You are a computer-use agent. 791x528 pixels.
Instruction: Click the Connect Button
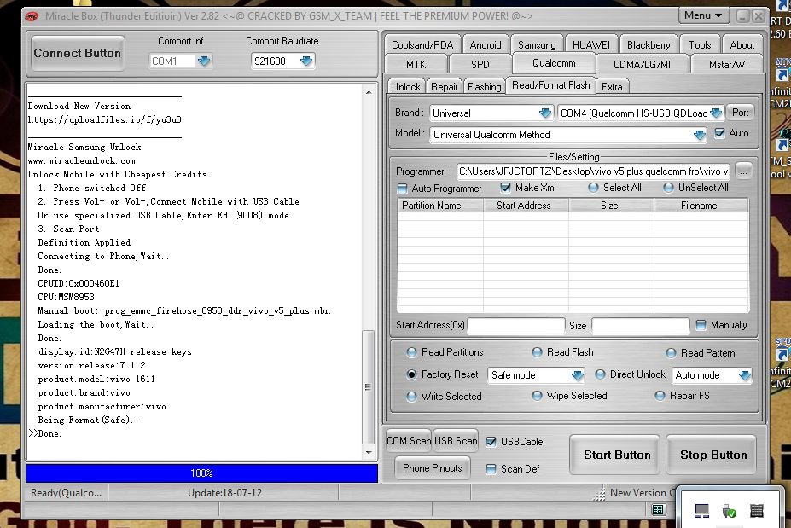point(77,53)
